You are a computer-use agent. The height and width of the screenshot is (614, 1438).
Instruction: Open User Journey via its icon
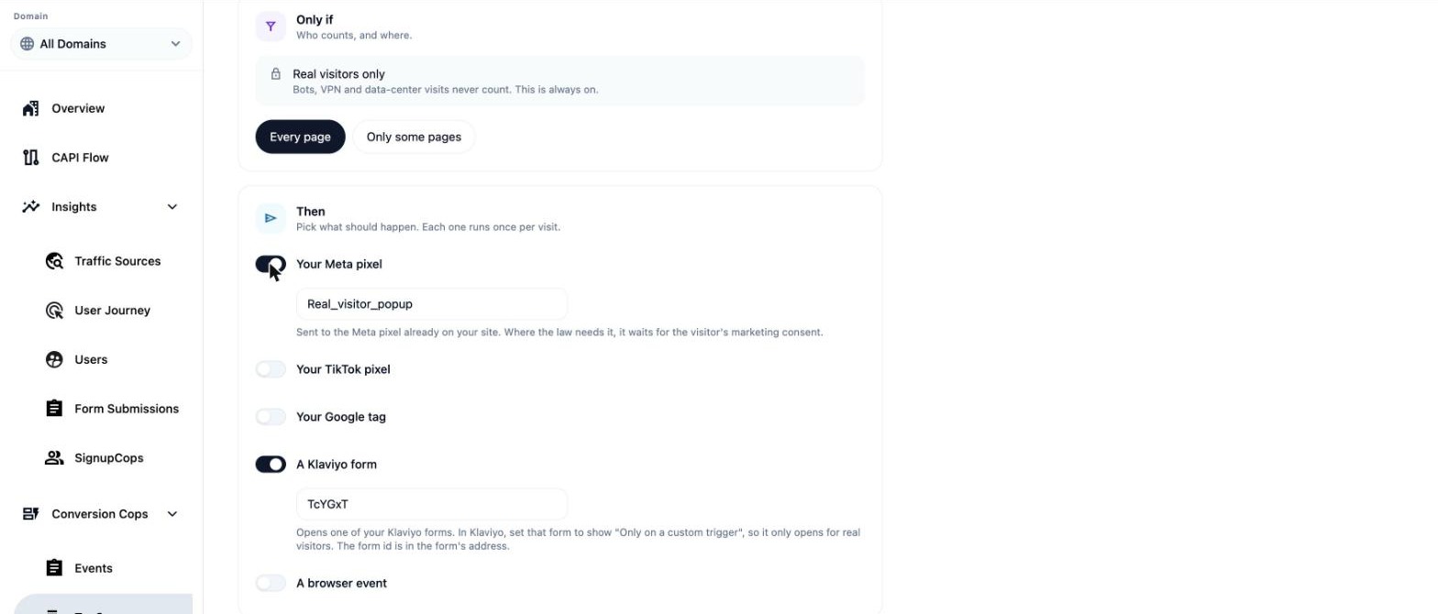click(54, 311)
